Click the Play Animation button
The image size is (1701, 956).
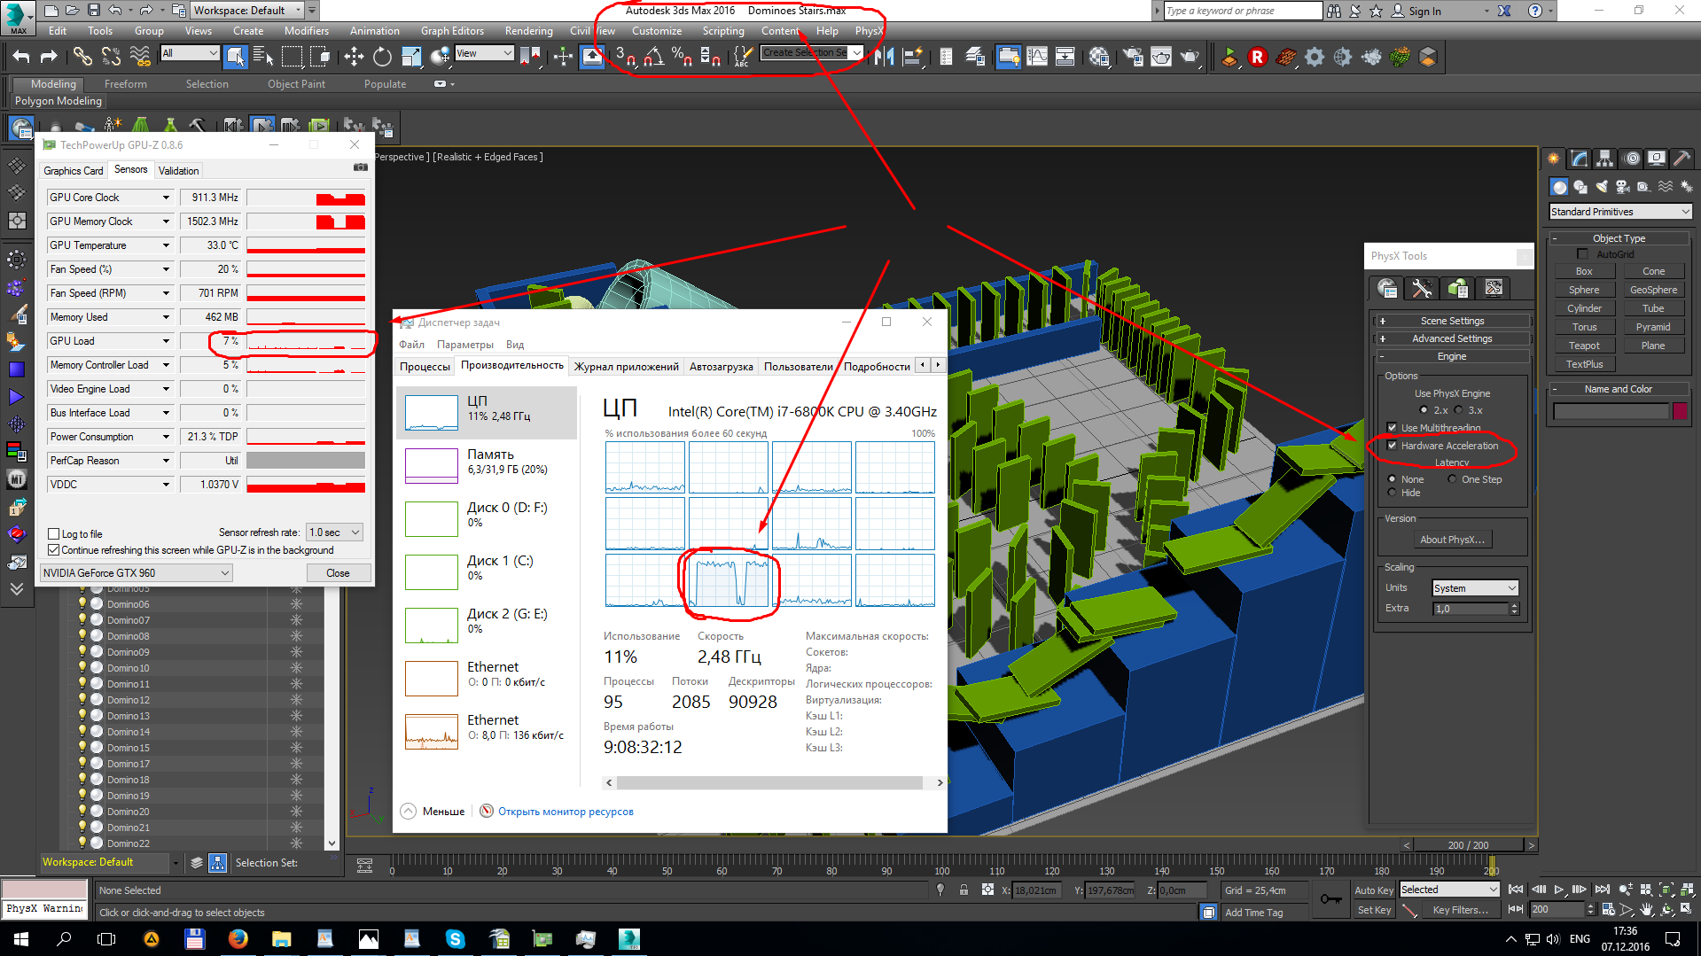tap(1559, 890)
